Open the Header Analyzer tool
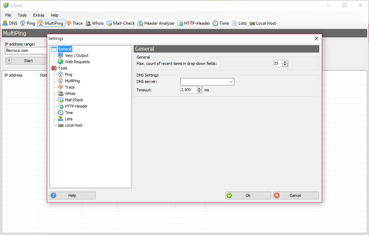The image size is (369, 235). tap(156, 23)
